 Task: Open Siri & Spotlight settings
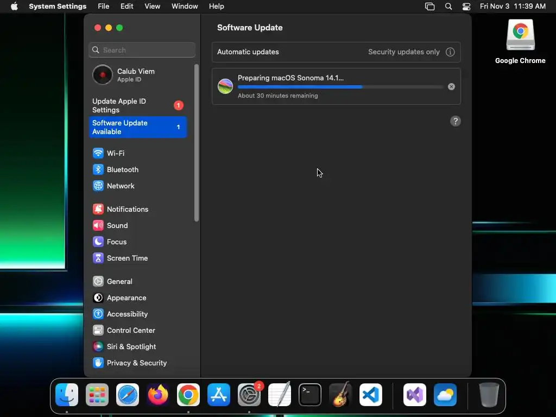(137, 347)
